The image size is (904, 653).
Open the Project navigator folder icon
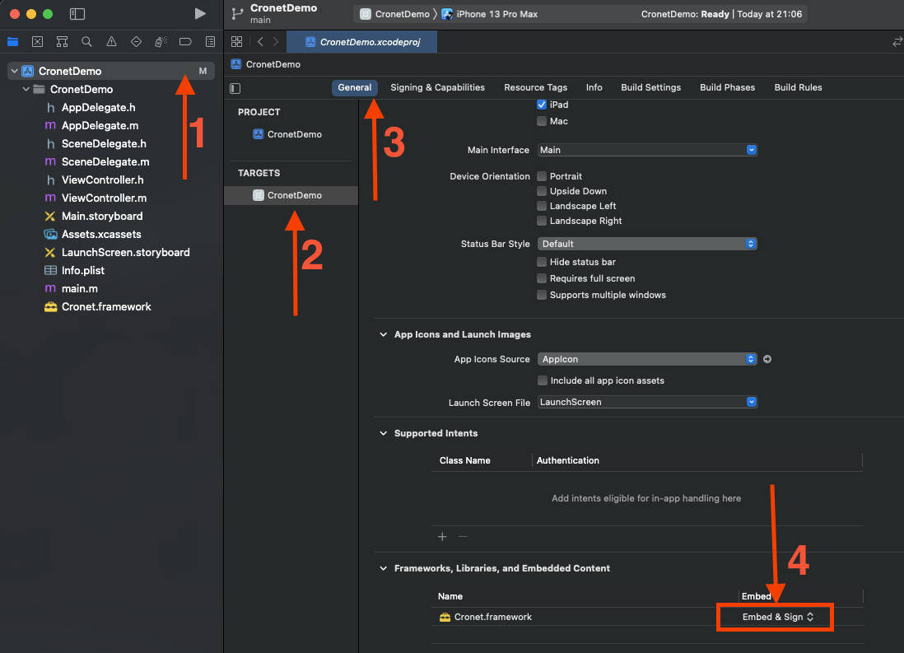12,41
